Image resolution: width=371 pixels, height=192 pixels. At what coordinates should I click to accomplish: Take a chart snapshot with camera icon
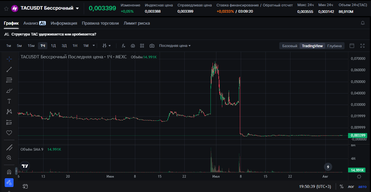coord(152,46)
